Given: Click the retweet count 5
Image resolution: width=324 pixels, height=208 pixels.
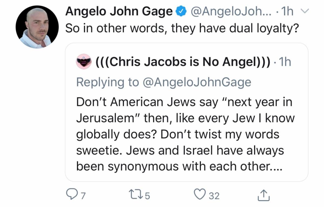Looking at the screenshot, I should (x=147, y=195).
